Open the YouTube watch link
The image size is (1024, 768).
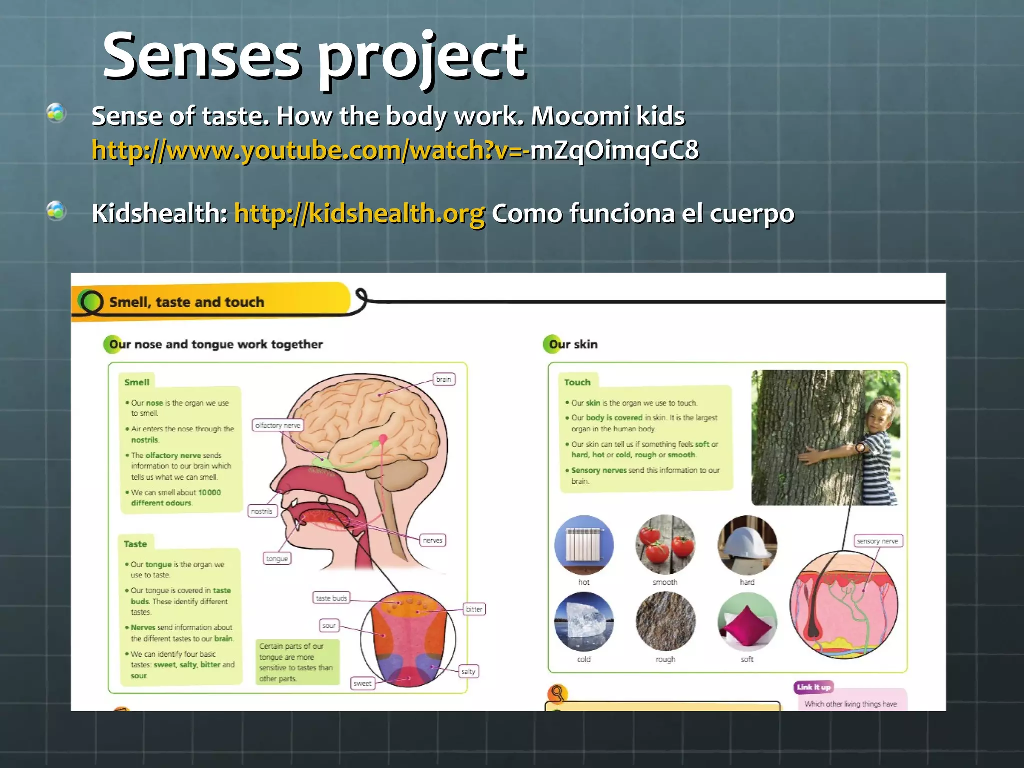pyautogui.click(x=310, y=150)
